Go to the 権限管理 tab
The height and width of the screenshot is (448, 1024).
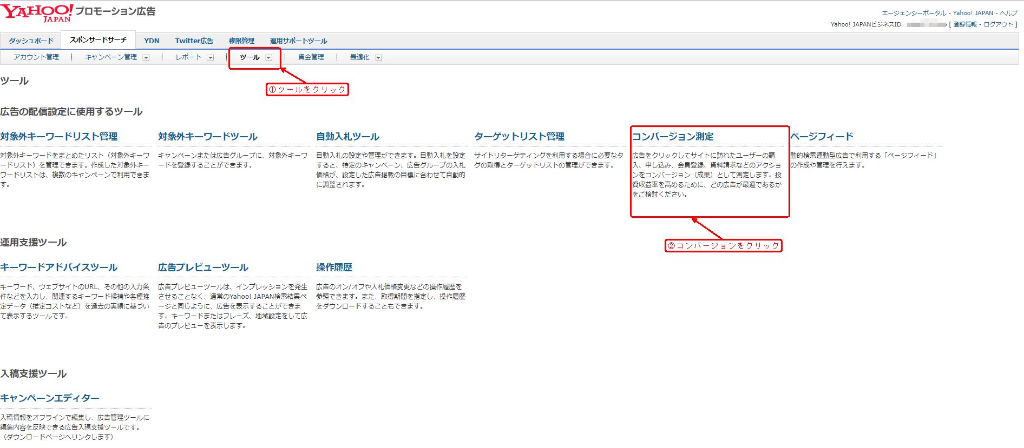coord(241,41)
